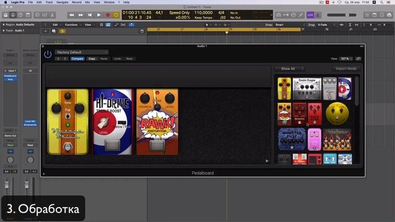The width and height of the screenshot is (395, 222).
Task: Open the Note Pads icon
Action: (375, 15)
